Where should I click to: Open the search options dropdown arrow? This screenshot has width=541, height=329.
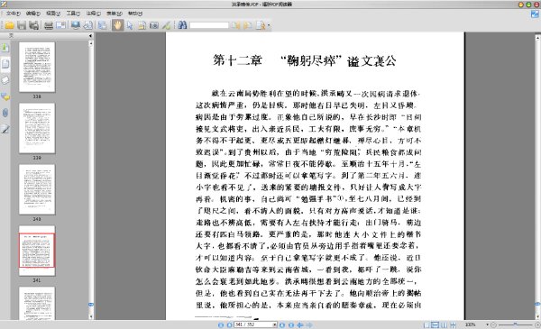(268, 25)
